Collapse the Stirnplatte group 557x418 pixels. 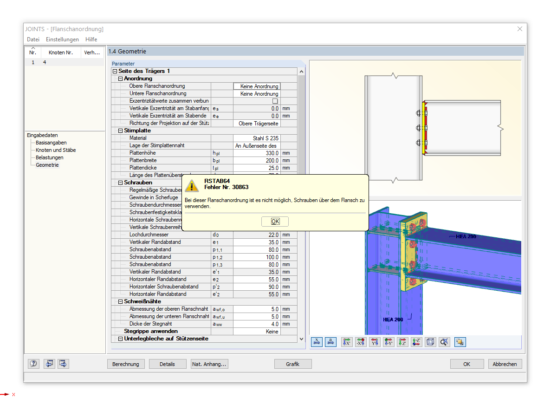click(x=120, y=131)
